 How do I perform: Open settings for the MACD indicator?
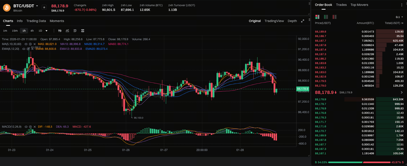[x=30, y=127]
